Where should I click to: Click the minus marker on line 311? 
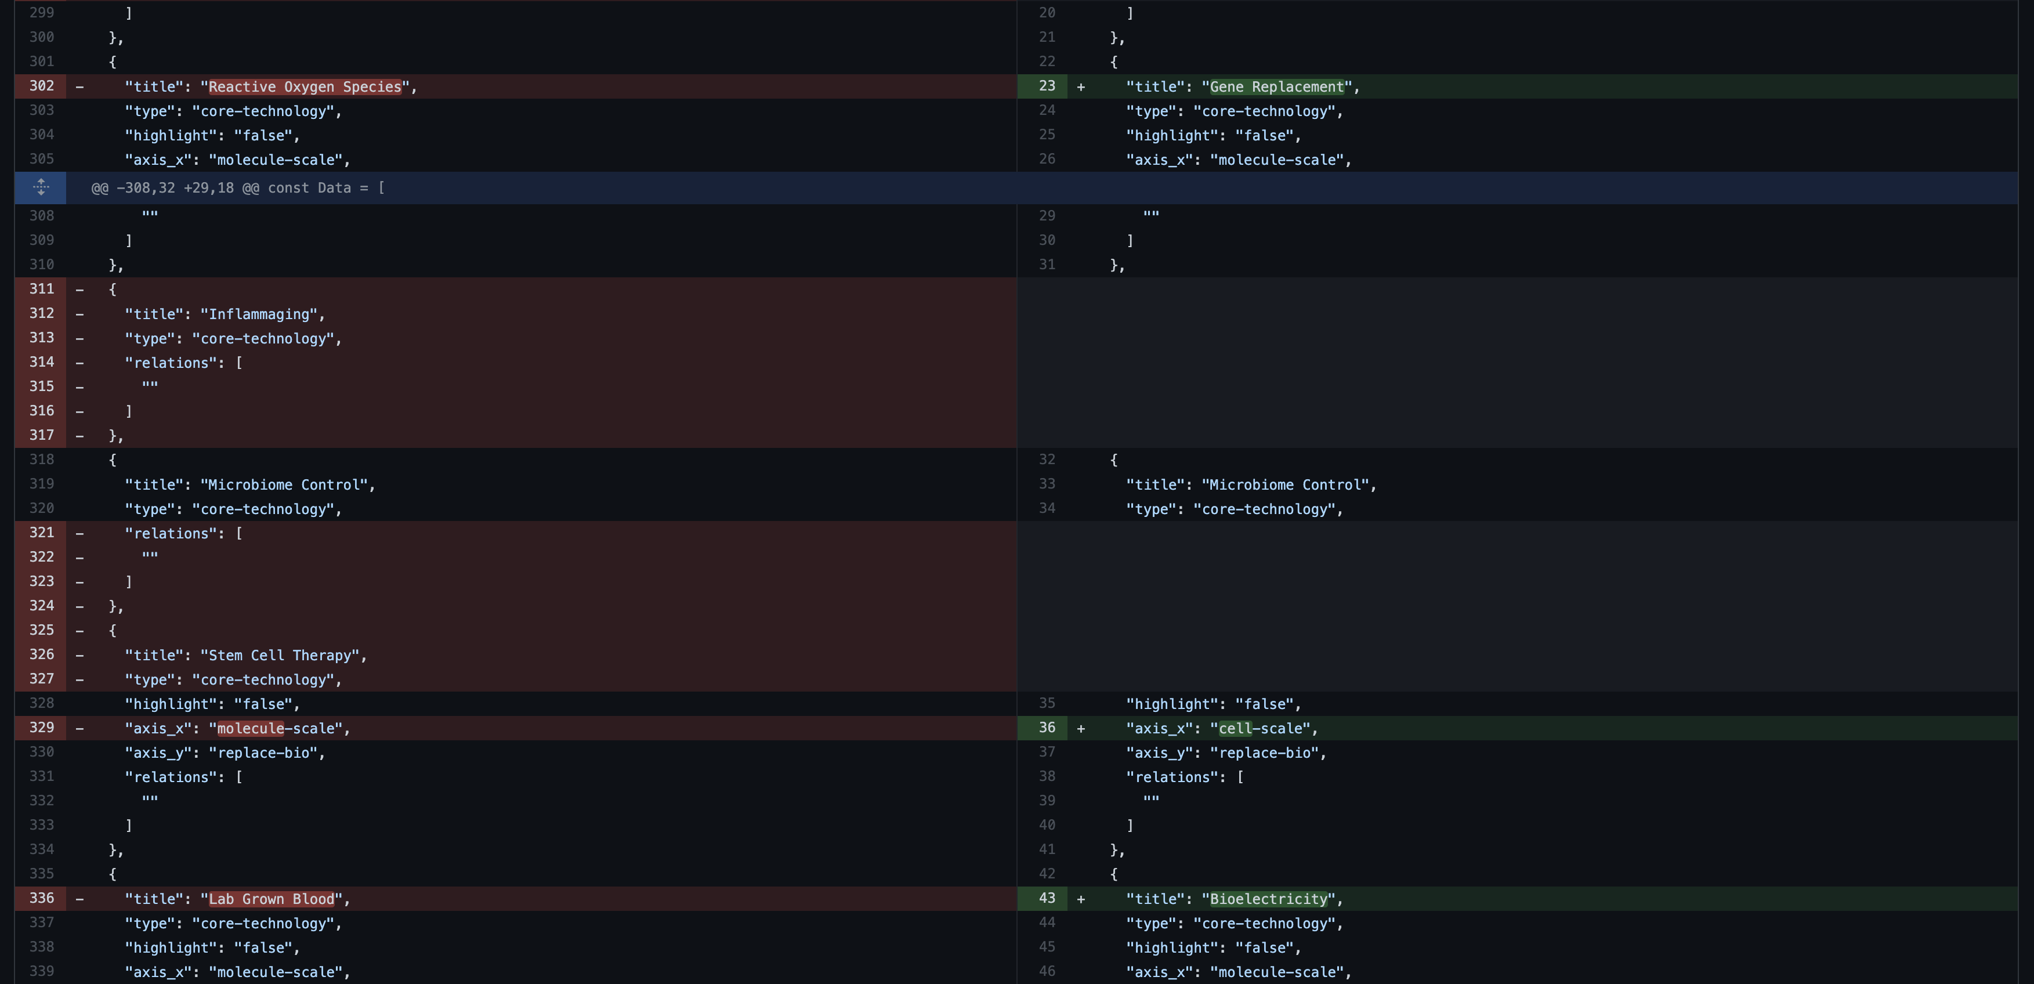click(79, 290)
